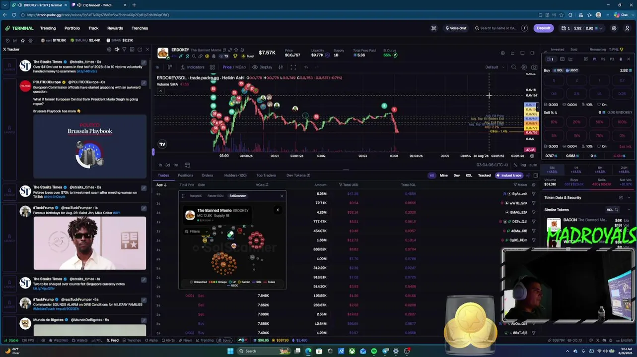Show only KOL trades
Viewport: 637px width, 357px height.
[469, 176]
